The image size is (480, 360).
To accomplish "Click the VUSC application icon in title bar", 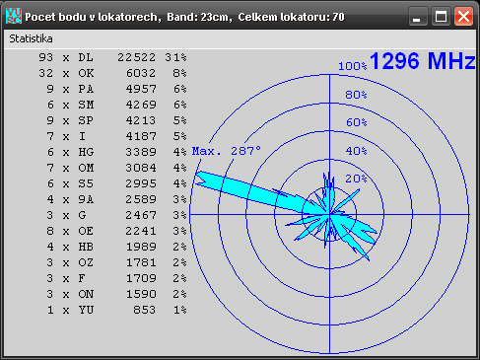I will [14, 16].
